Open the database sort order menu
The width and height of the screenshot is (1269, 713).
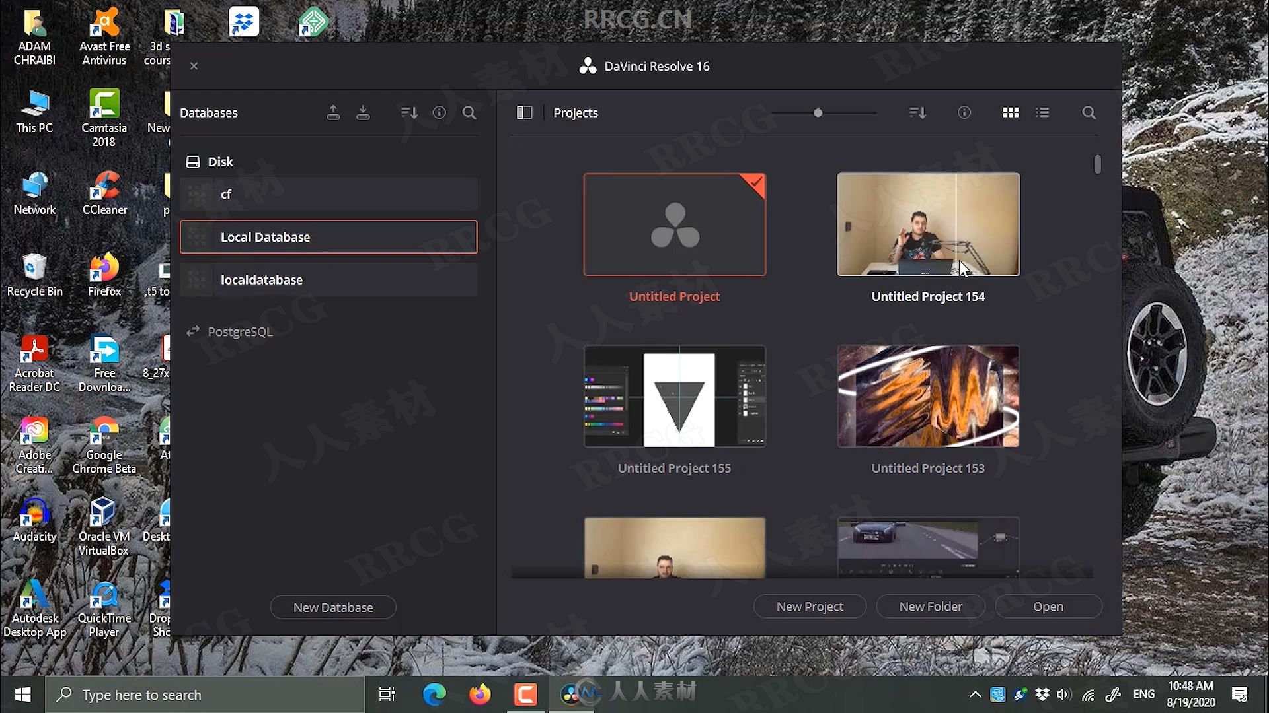[409, 113]
